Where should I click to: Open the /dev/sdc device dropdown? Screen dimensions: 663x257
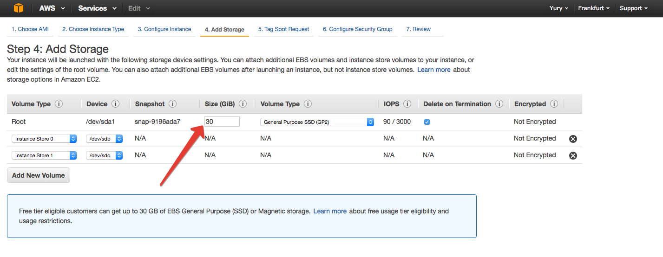pyautogui.click(x=104, y=155)
